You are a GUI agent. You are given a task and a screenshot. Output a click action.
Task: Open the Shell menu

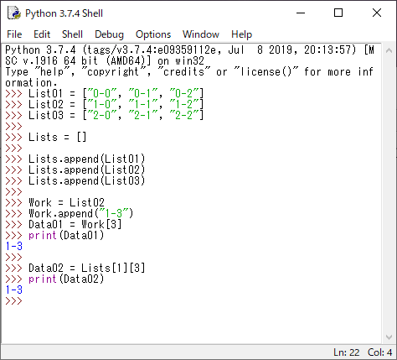click(x=72, y=34)
